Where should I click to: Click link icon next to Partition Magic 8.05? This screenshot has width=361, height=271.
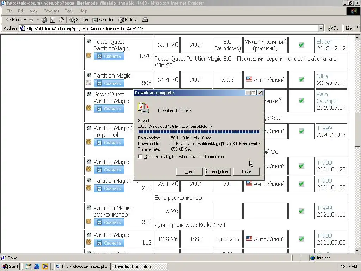(88, 75)
